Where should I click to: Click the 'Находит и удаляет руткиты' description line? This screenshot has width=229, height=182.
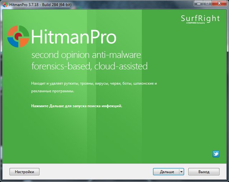coord(94,83)
